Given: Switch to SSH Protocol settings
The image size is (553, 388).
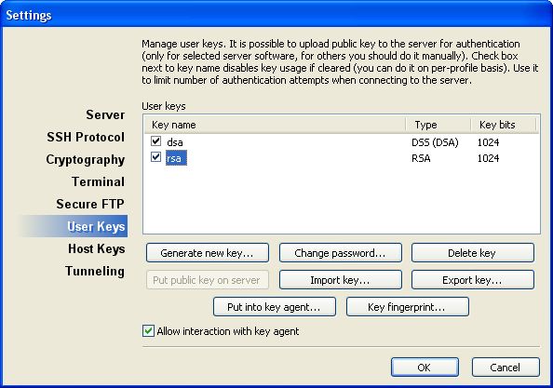Looking at the screenshot, I should click(x=86, y=137).
